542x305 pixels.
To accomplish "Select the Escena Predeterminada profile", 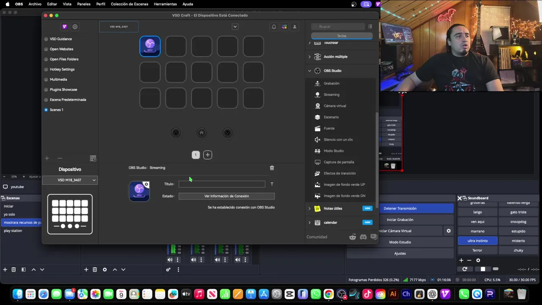I will 68,100.
